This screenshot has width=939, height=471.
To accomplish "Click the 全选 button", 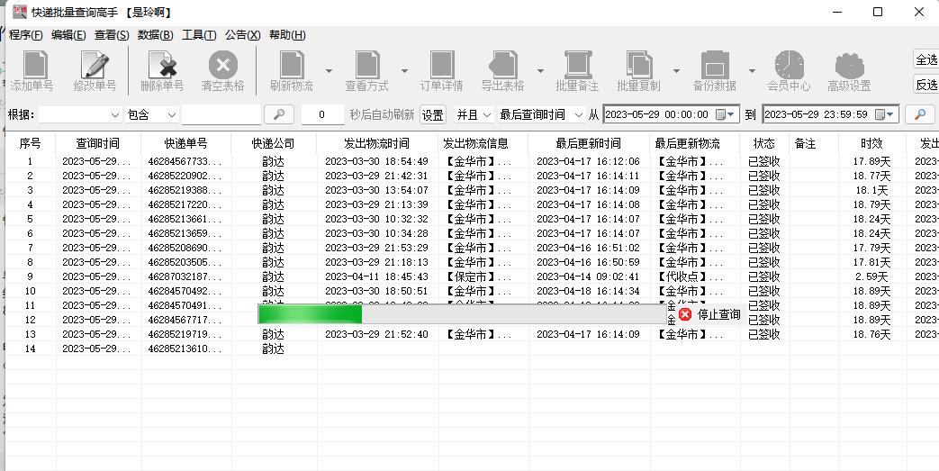I will [x=925, y=59].
